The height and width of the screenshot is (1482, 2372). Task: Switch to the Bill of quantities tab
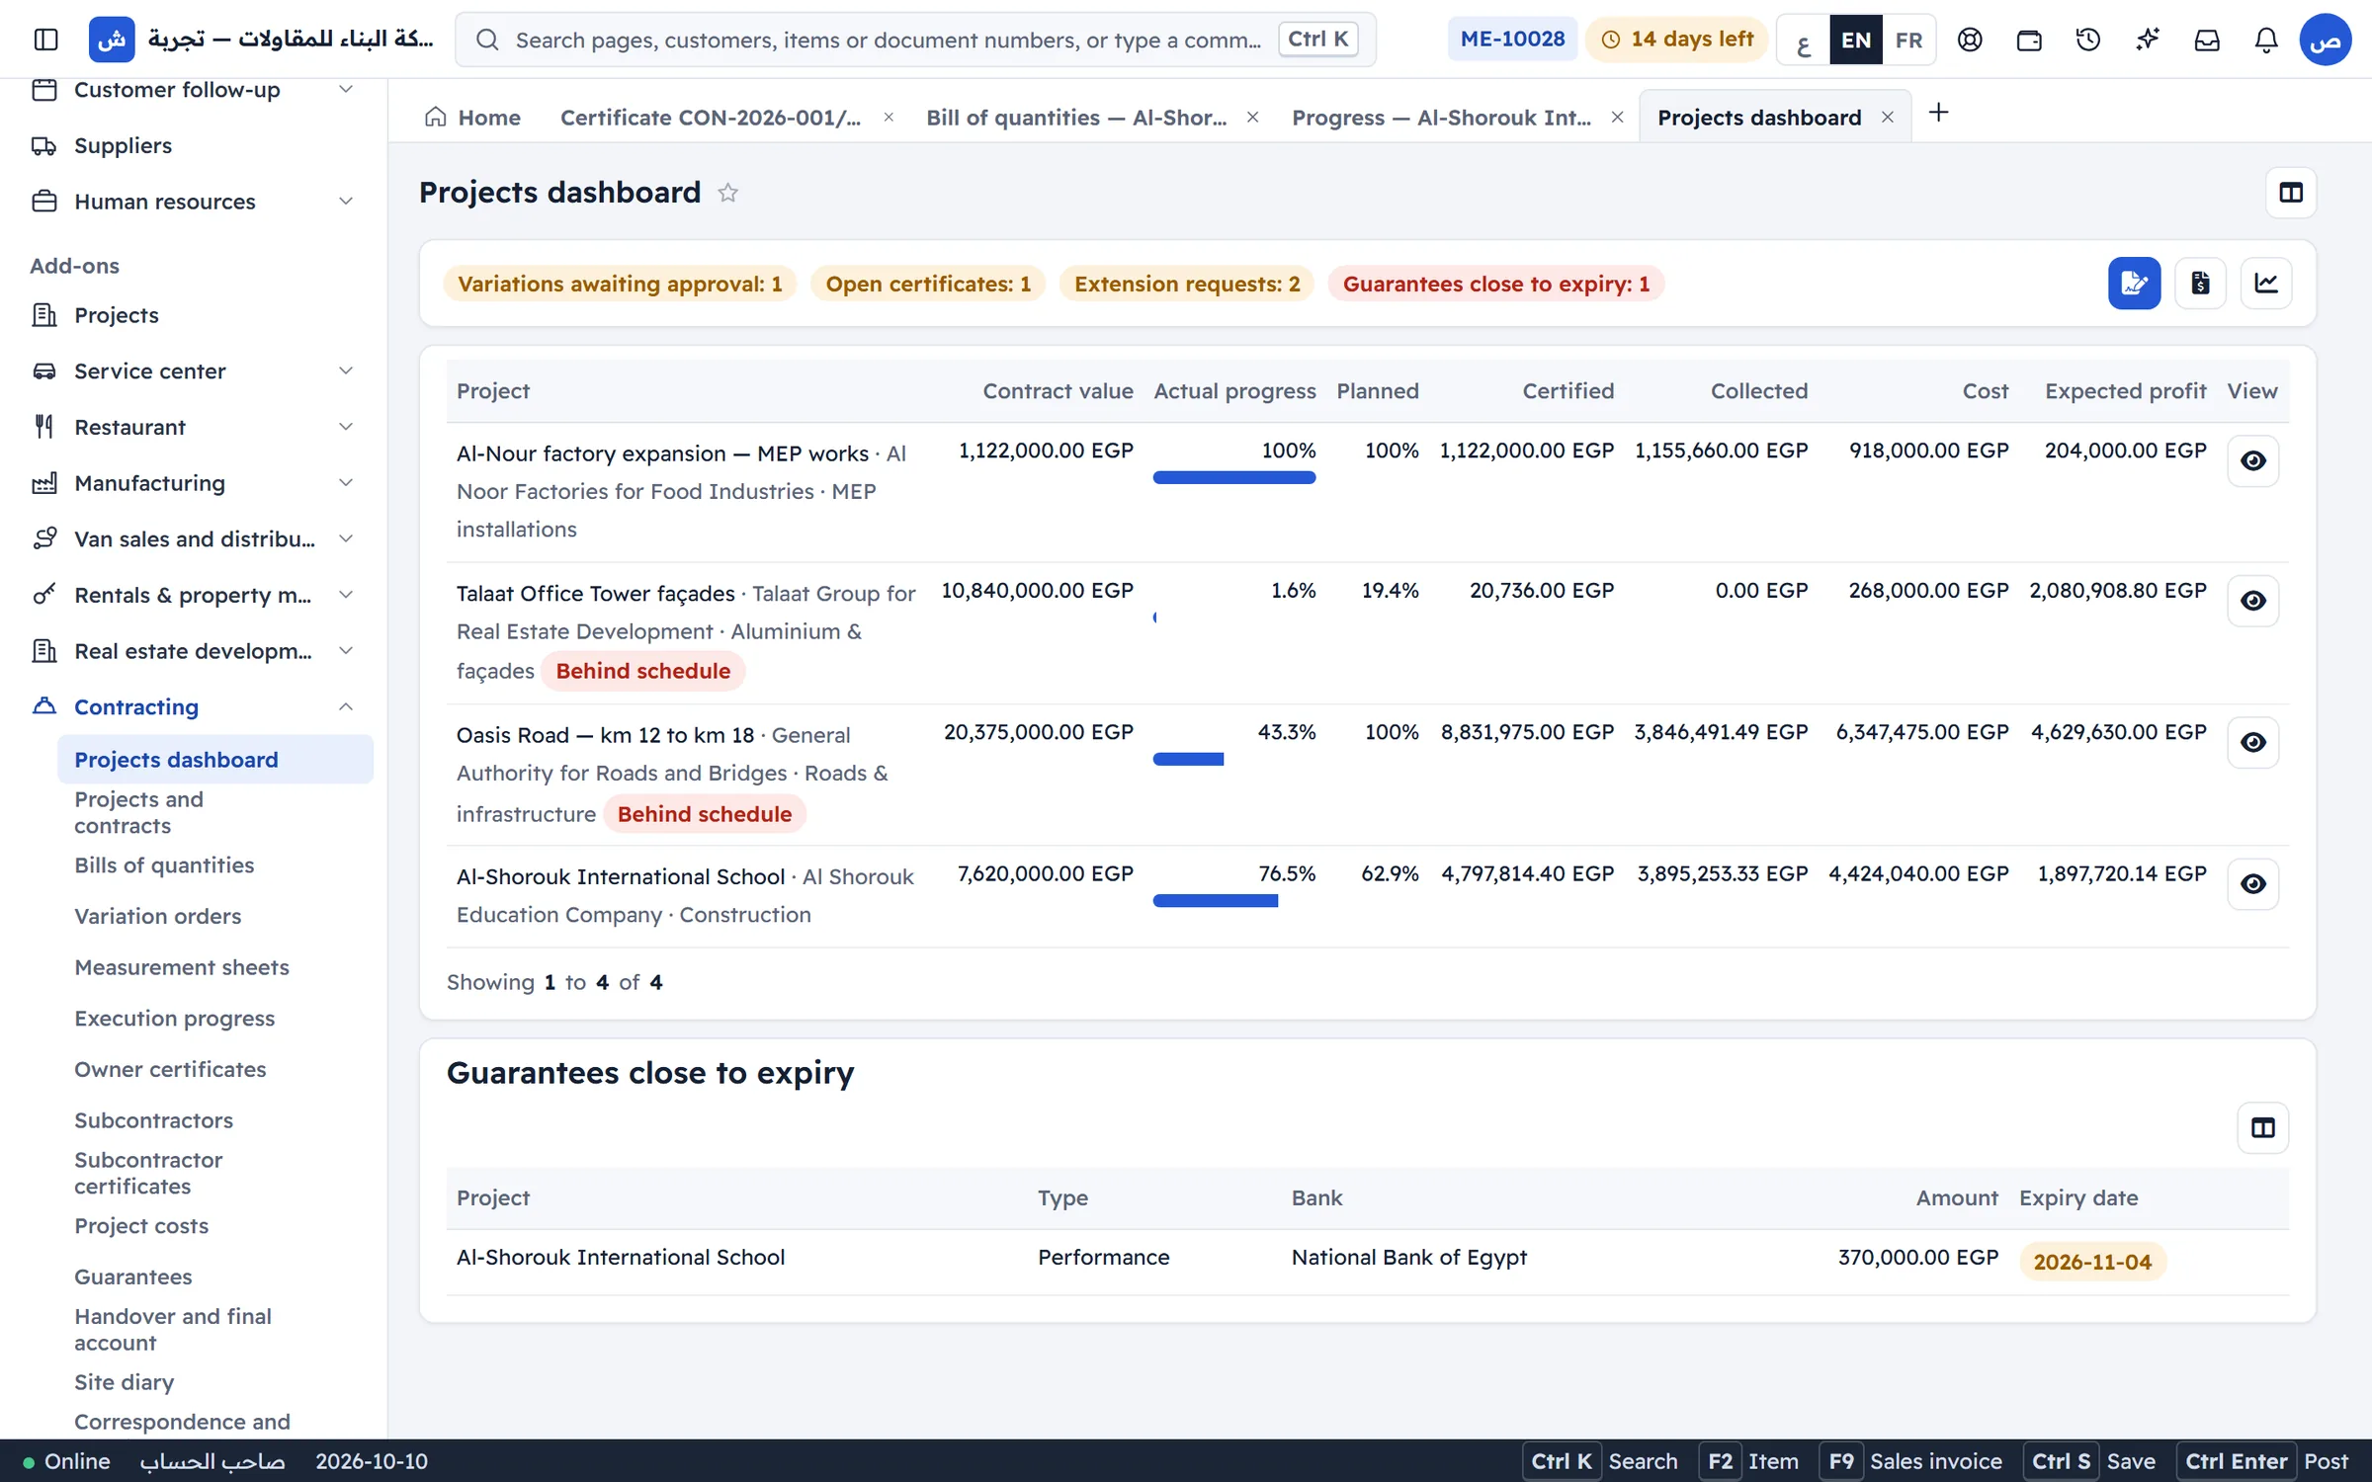(1076, 118)
